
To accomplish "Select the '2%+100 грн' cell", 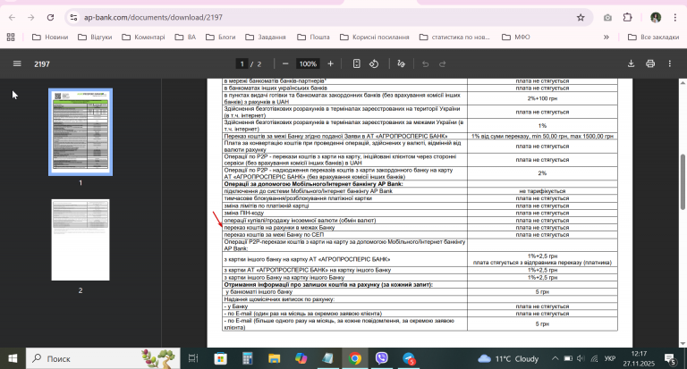I will point(542,98).
